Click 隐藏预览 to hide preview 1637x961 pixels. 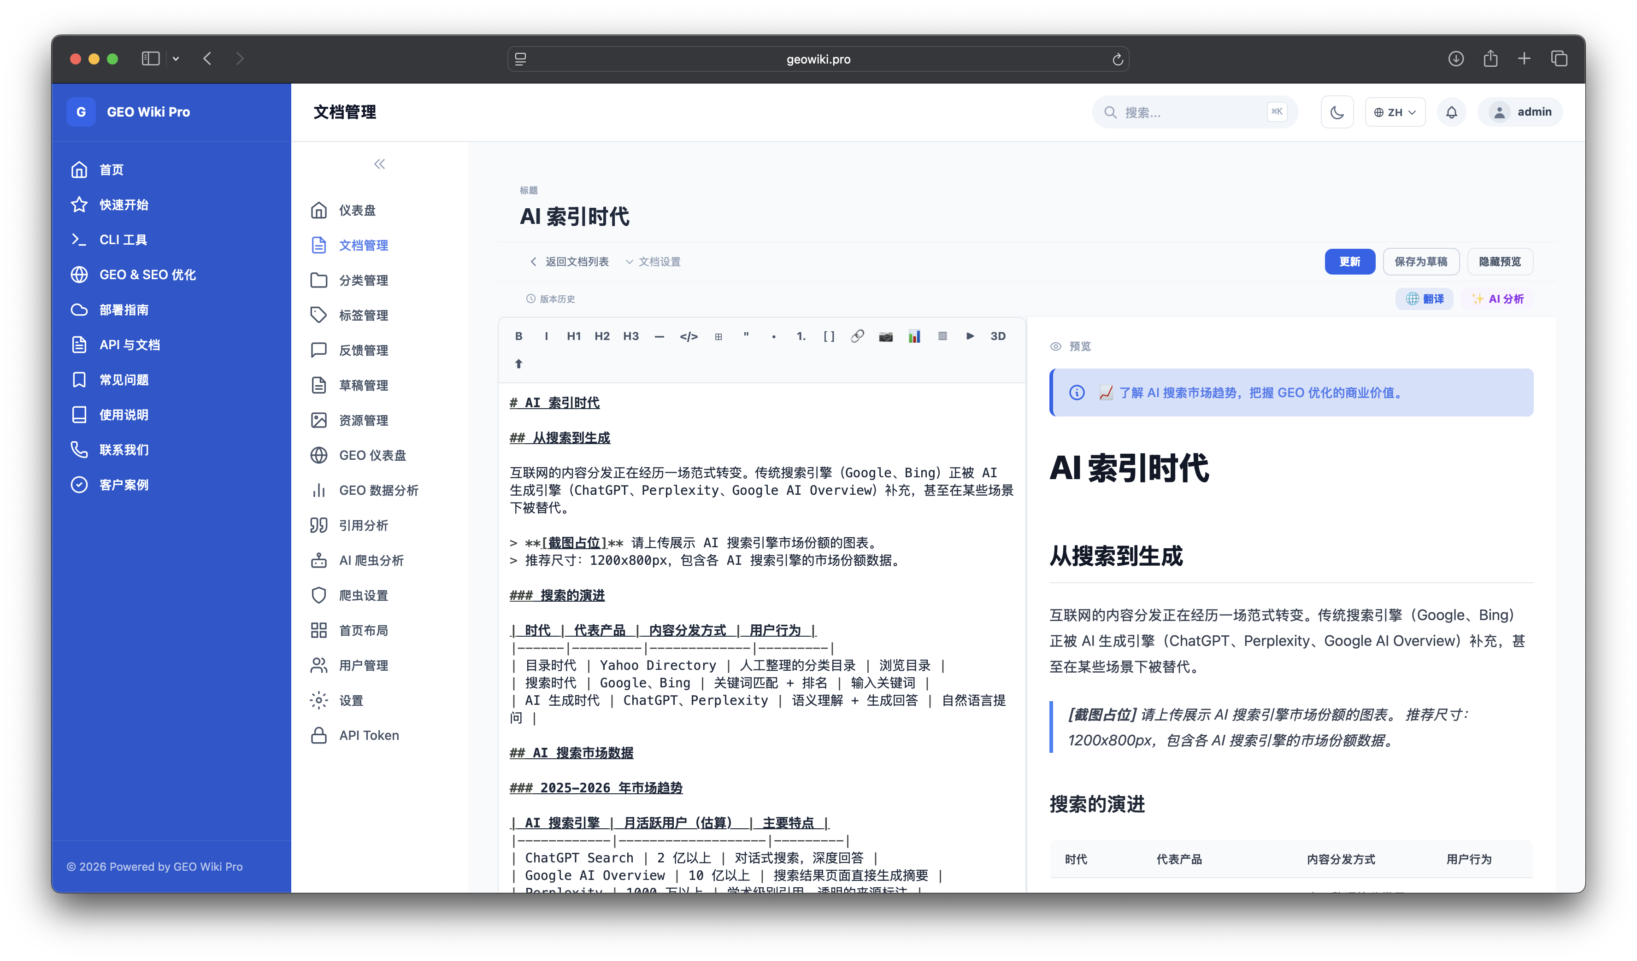(x=1499, y=262)
